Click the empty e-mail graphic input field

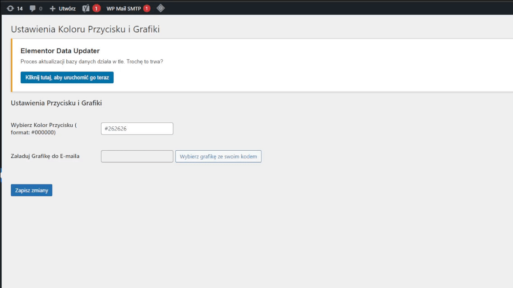point(137,157)
